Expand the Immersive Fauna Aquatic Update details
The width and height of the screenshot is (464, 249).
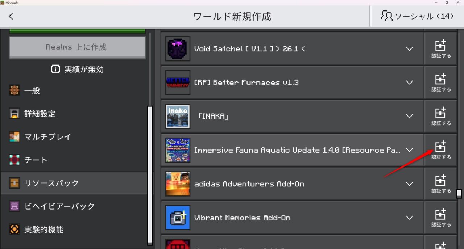click(x=409, y=150)
